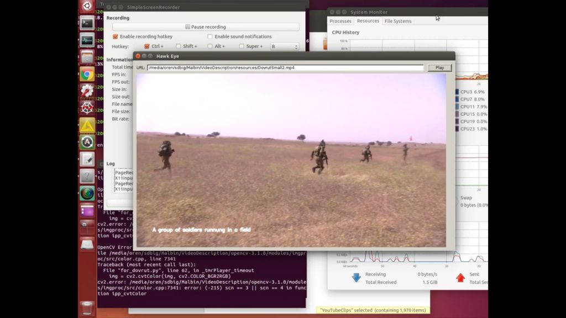Open Terminal from the launcher
This screenshot has height=318, width=566.
87,23
